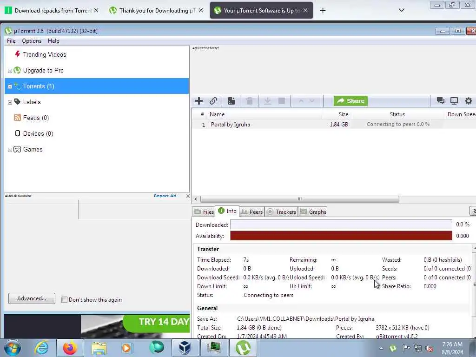Click the muted volume tray icon
The image size is (476, 357).
pos(429,349)
